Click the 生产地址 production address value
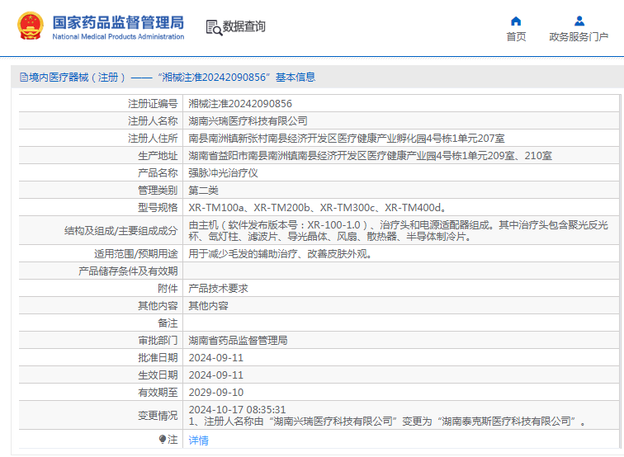This screenshot has width=624, height=457. click(x=370, y=156)
